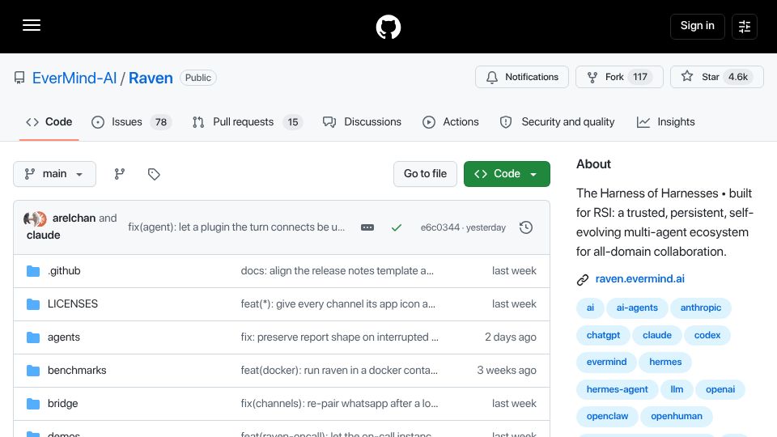Select the 'codex' topic tag

coord(707,335)
